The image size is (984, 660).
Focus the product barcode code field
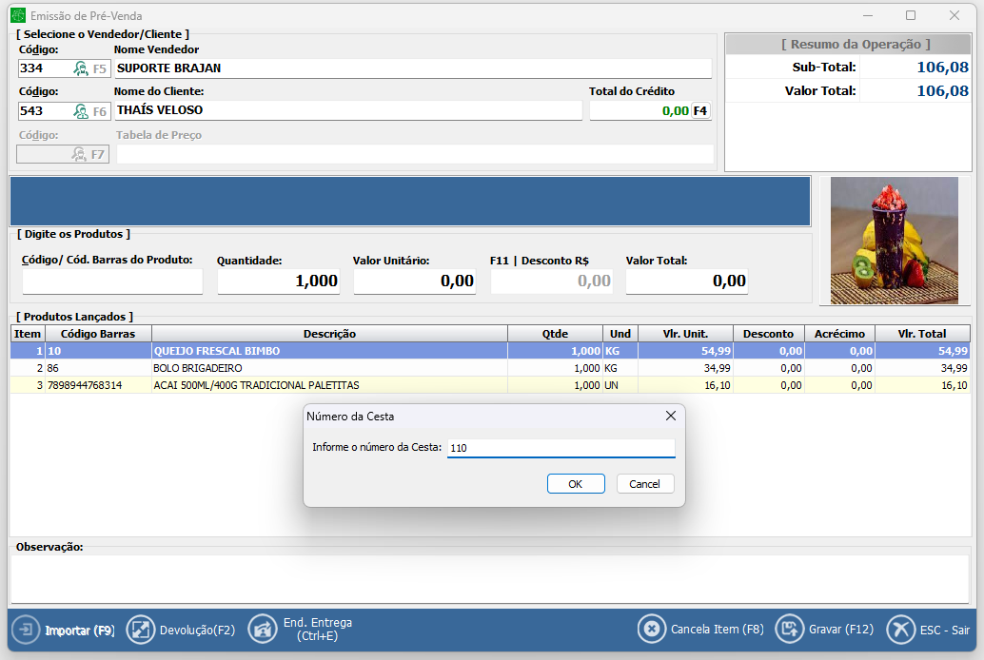pyautogui.click(x=112, y=281)
